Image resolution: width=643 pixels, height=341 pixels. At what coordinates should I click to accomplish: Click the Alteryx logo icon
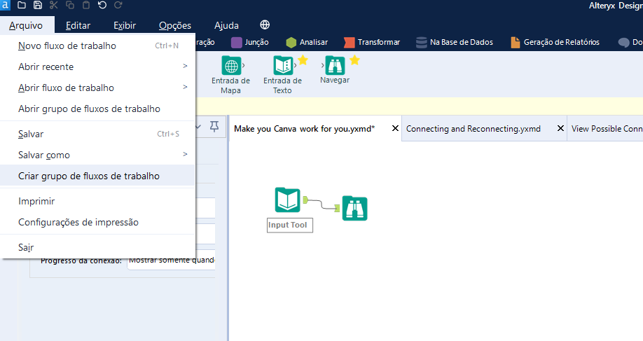(x=5, y=5)
